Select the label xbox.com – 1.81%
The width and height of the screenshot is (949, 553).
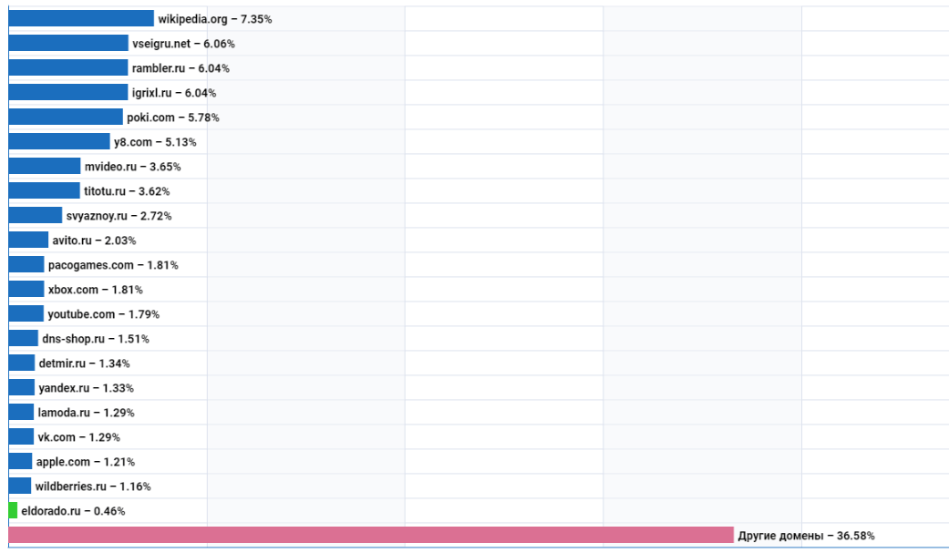pos(95,290)
